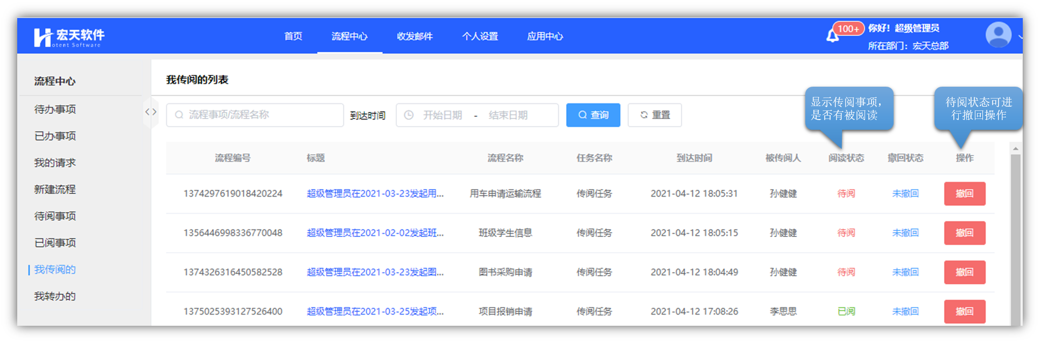
Task: Collapse sidebar using the arrow handle
Action: [151, 112]
